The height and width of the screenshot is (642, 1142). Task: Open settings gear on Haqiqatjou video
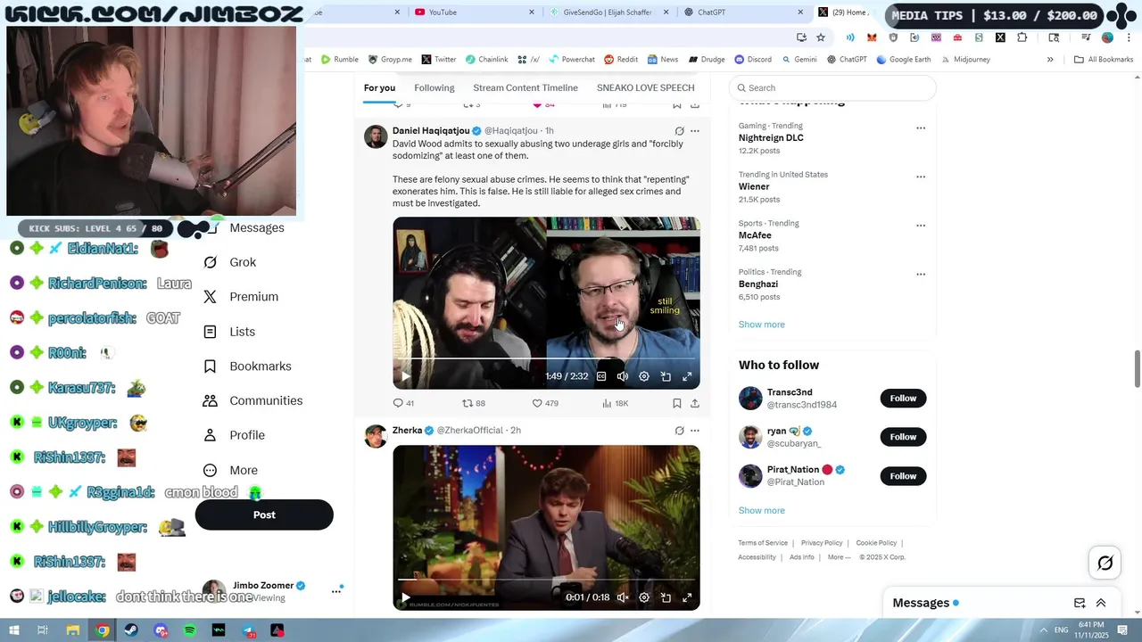[x=644, y=376]
